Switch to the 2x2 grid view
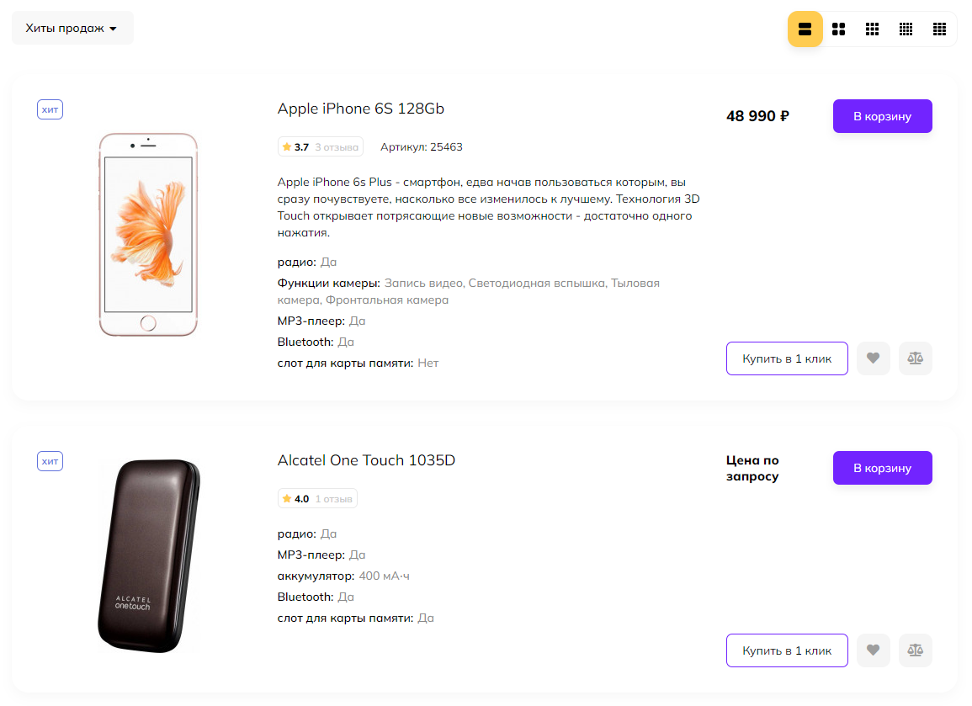 [x=838, y=29]
